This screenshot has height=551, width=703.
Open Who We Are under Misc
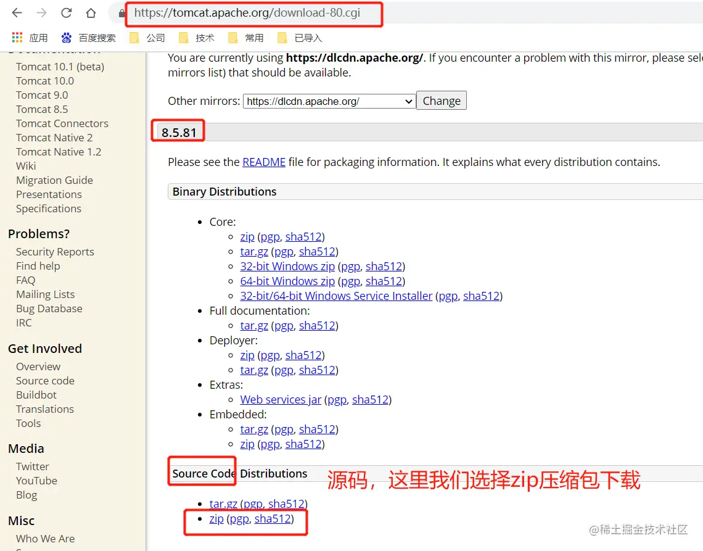coord(45,539)
